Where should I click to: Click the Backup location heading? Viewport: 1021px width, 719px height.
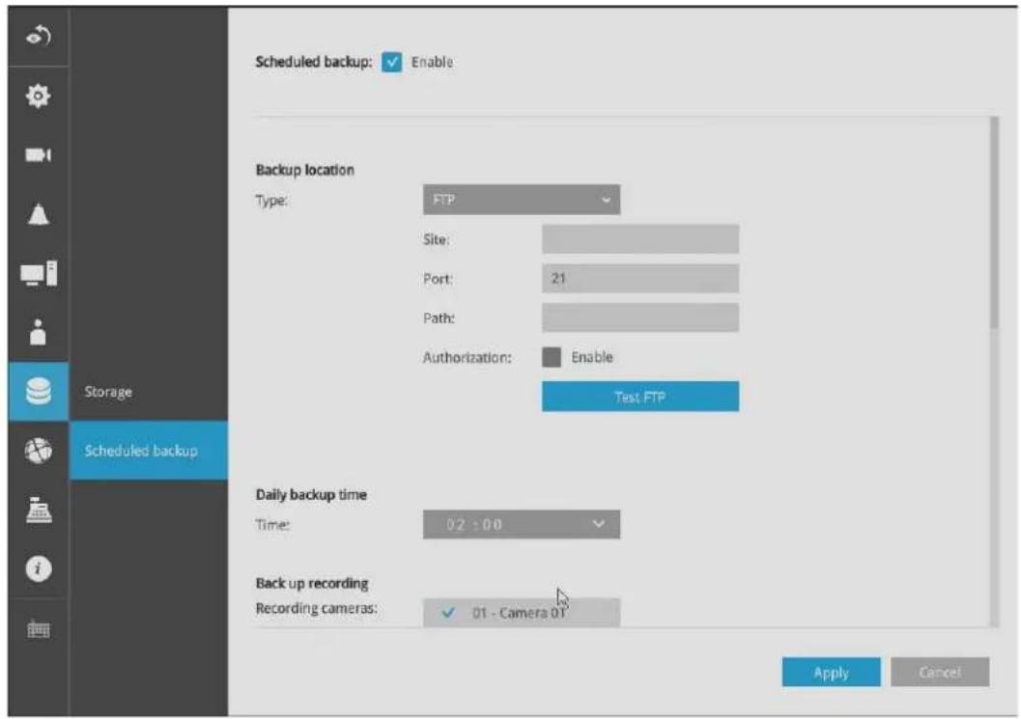[x=304, y=170]
